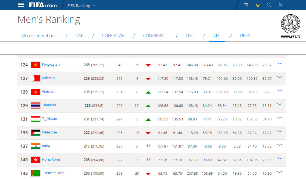
Task: Open the Thailand team link
Action: pyautogui.click(x=49, y=105)
